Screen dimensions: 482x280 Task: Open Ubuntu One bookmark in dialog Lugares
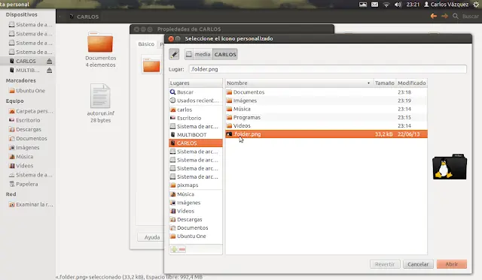pos(196,236)
